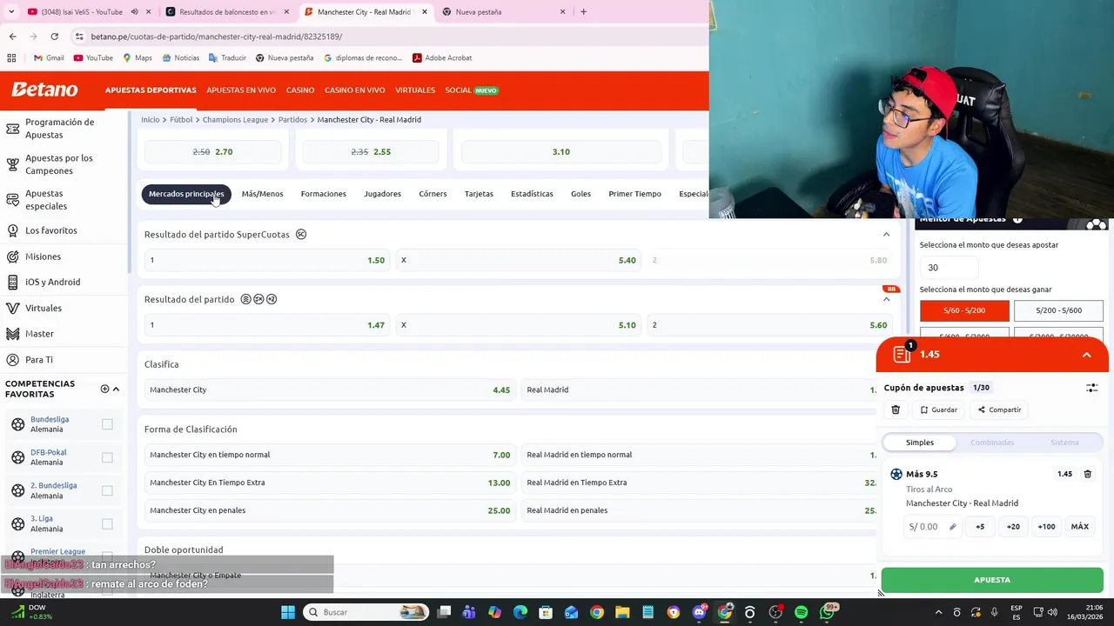1114x626 pixels.
Task: Delete all bets with coupon trash icon
Action: tap(896, 410)
